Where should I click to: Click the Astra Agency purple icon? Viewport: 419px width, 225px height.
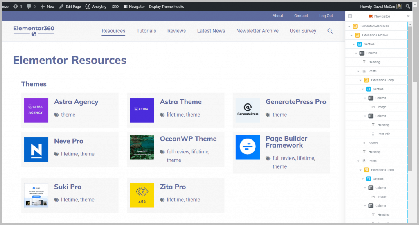36,110
